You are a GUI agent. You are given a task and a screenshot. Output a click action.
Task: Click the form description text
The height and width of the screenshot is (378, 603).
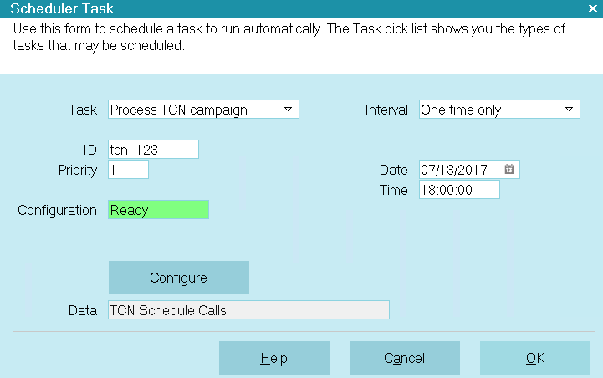[x=289, y=38]
